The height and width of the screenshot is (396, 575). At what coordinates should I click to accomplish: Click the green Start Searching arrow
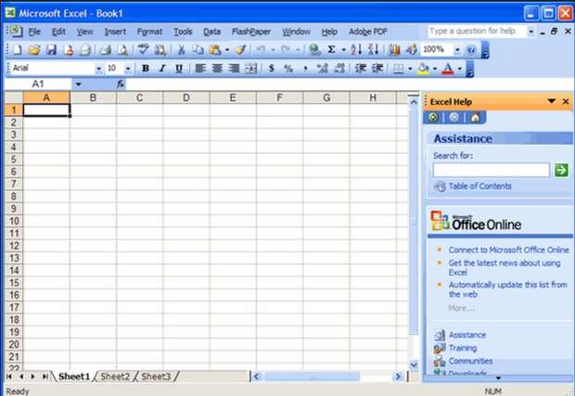[561, 170]
